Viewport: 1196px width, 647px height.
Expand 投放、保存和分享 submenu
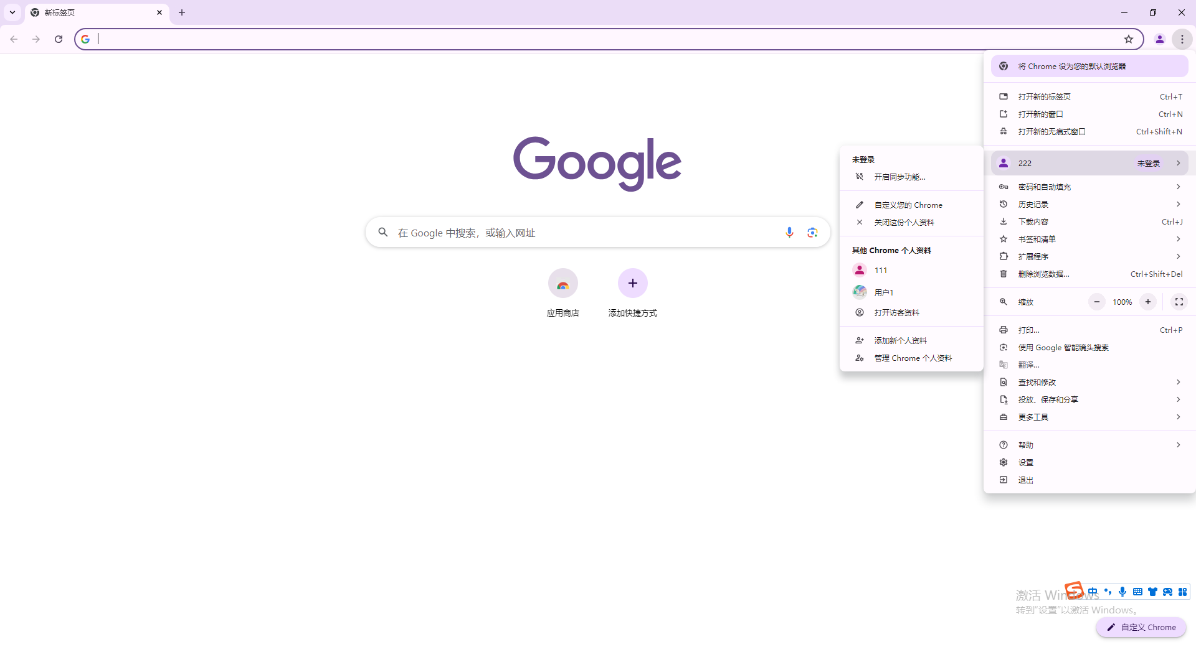(1089, 399)
